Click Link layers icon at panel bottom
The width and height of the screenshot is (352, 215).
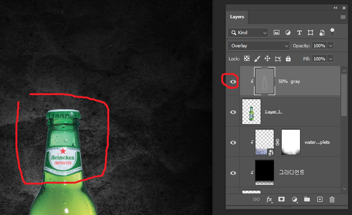click(256, 199)
